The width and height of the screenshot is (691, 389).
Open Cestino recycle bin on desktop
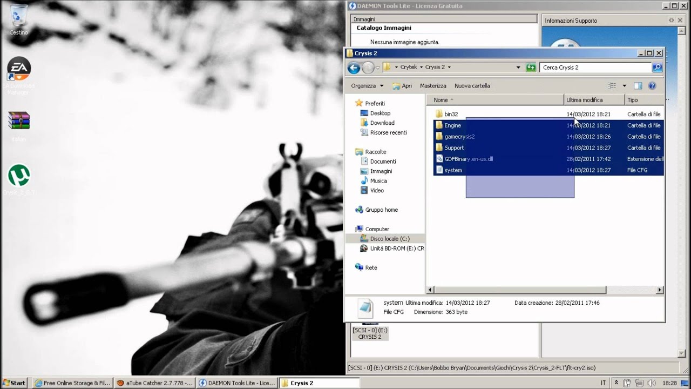click(x=18, y=20)
